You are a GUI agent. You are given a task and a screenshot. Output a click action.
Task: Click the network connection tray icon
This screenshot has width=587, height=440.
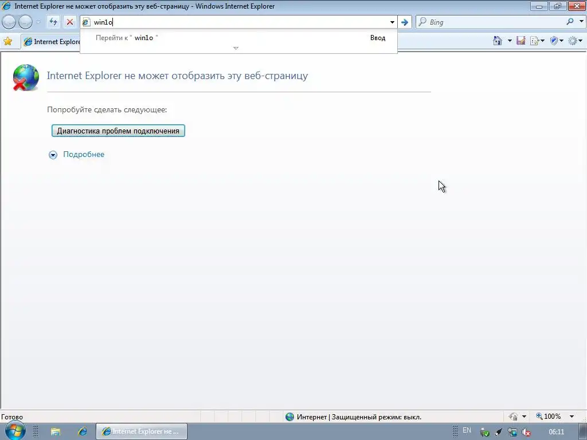[x=512, y=432]
